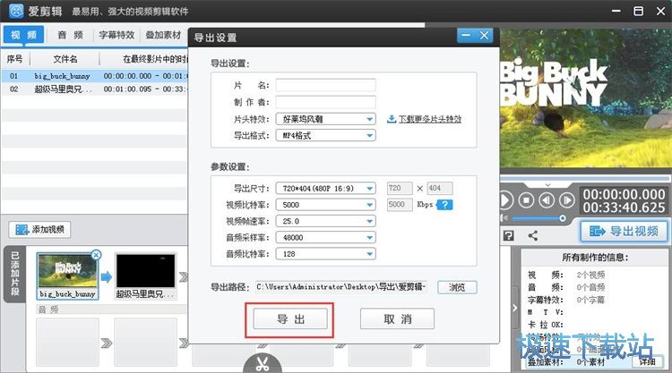Image resolution: width=672 pixels, height=373 pixels.
Task: Collapse the info panel with side arrow
Action: [514, 308]
